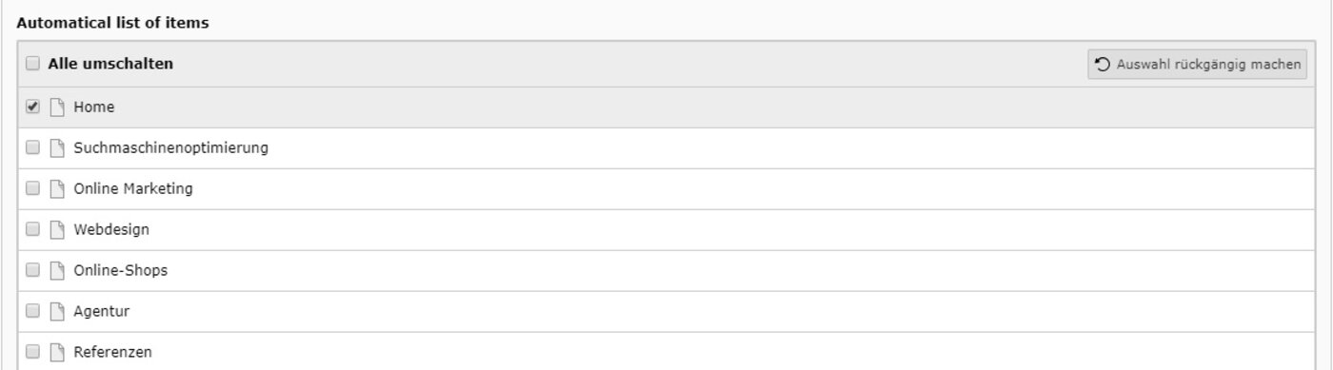Image resolution: width=1333 pixels, height=370 pixels.
Task: Click the Online-Shops page icon
Action: pos(57,271)
